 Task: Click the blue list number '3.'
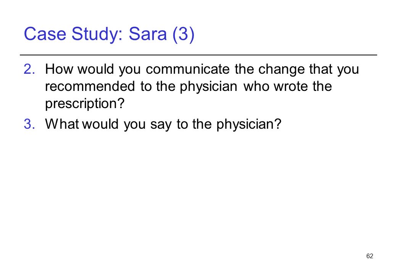29,124
